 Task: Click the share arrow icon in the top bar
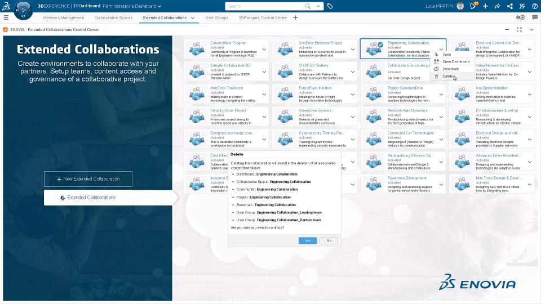(498, 6)
